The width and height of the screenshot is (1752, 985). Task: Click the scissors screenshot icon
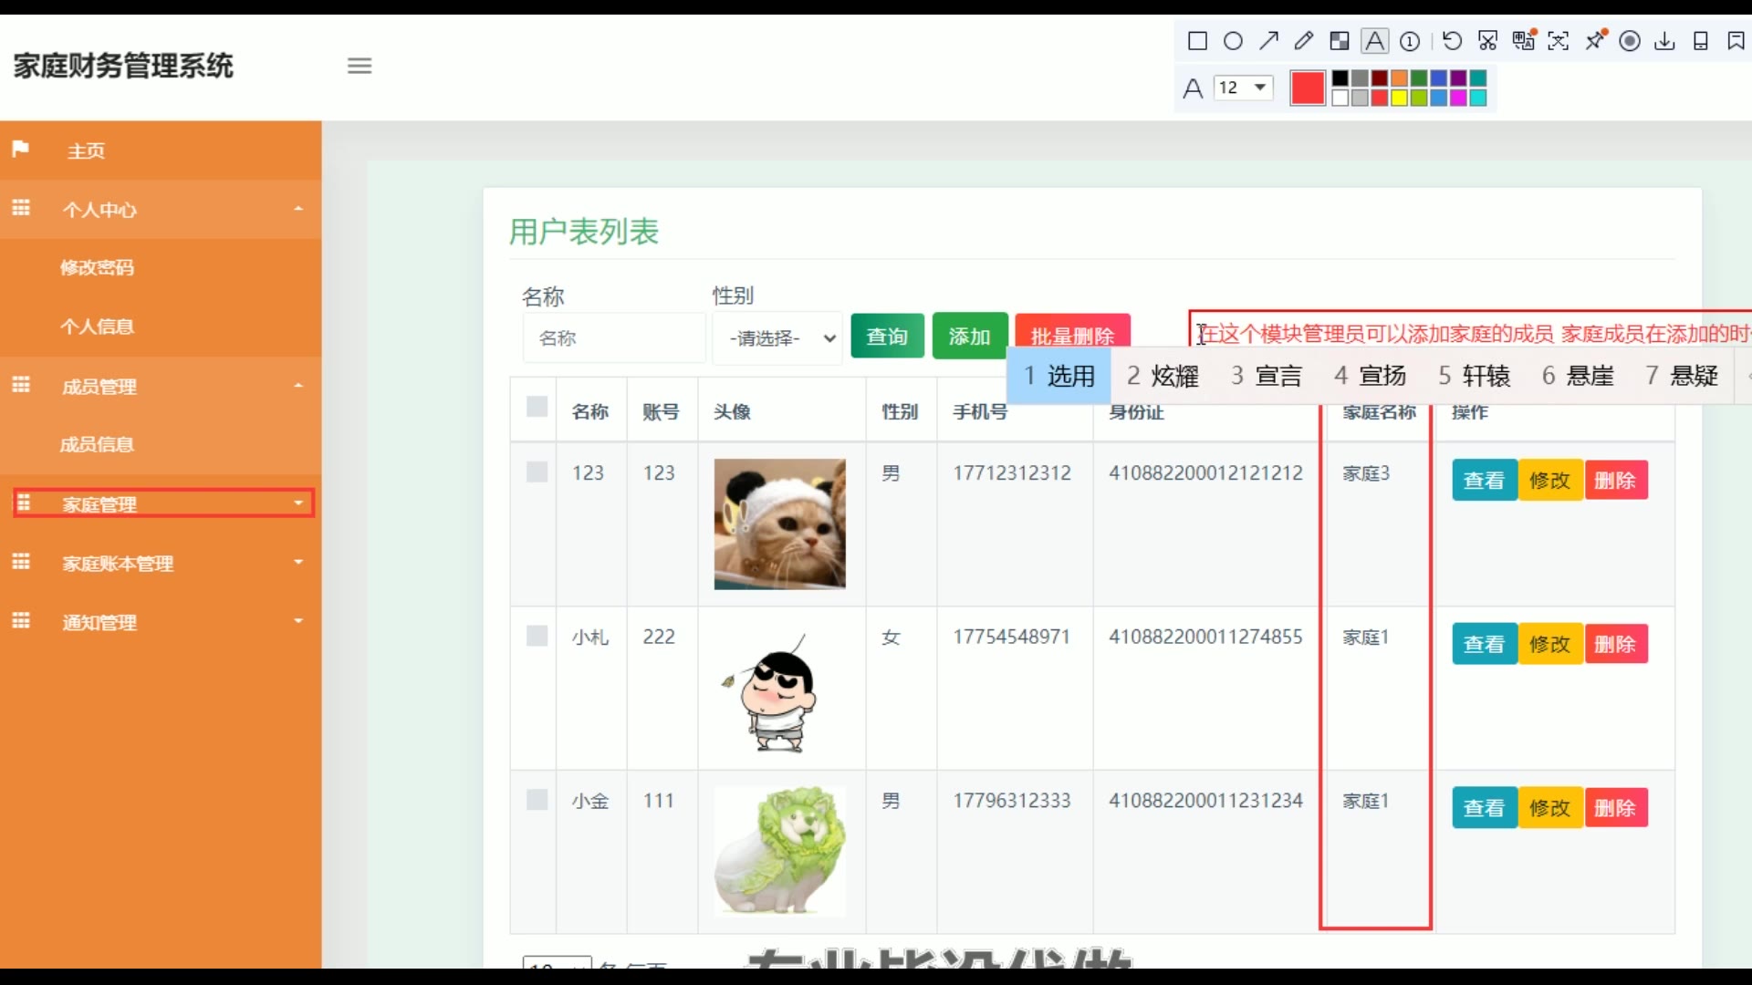pyautogui.click(x=1487, y=41)
